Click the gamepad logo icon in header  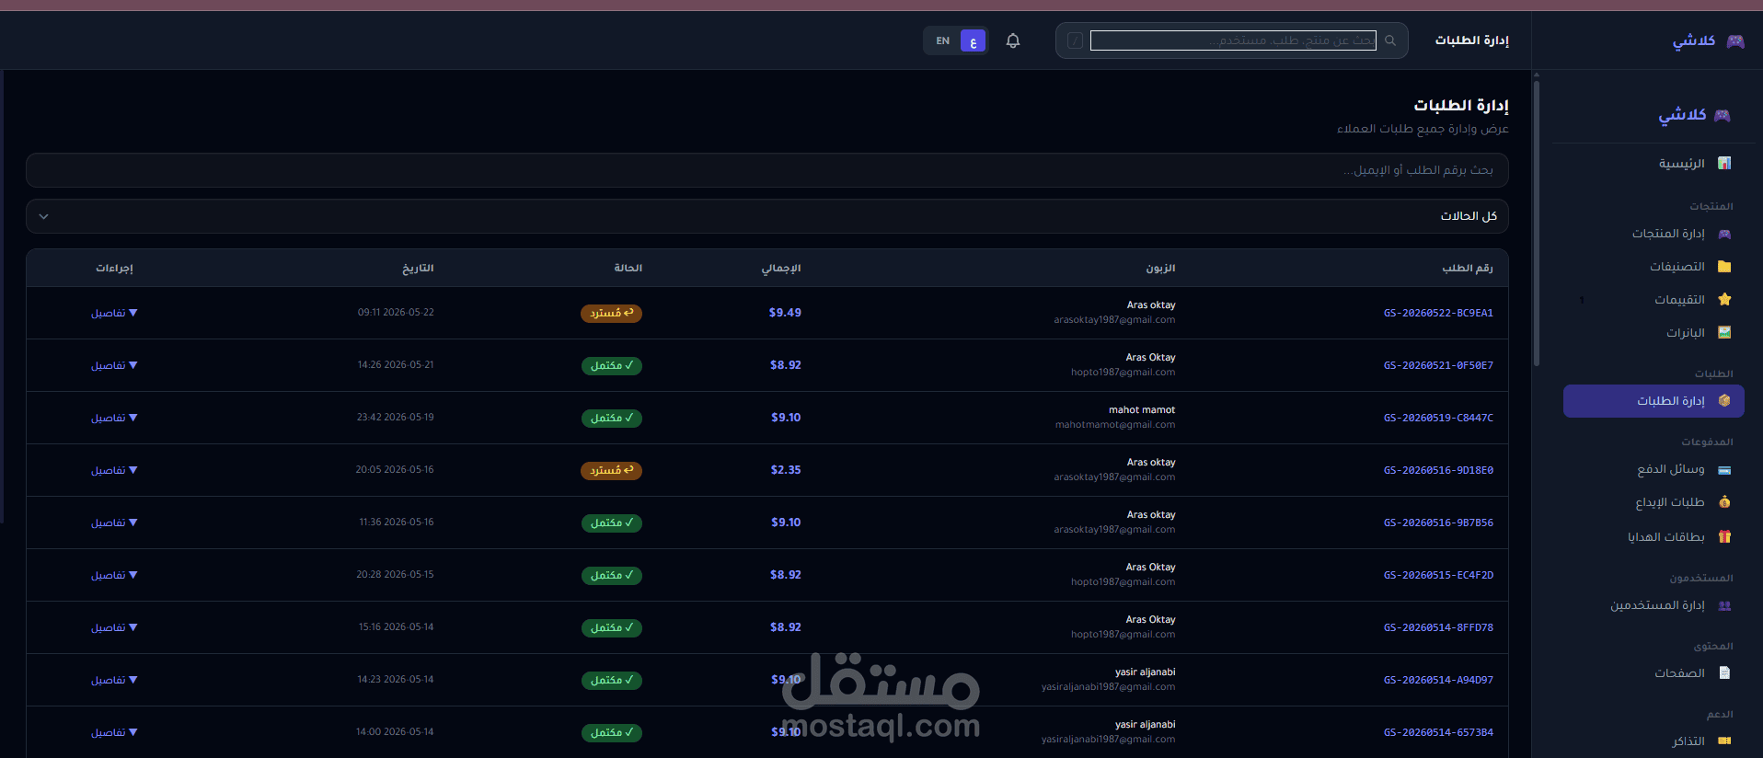click(1735, 40)
